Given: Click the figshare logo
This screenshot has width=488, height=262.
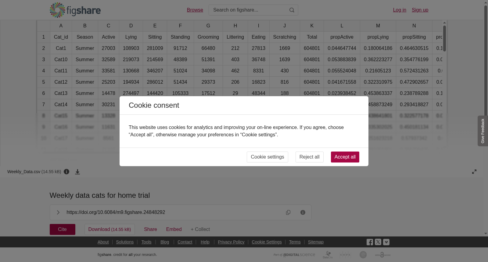Looking at the screenshot, I should 75,10.
